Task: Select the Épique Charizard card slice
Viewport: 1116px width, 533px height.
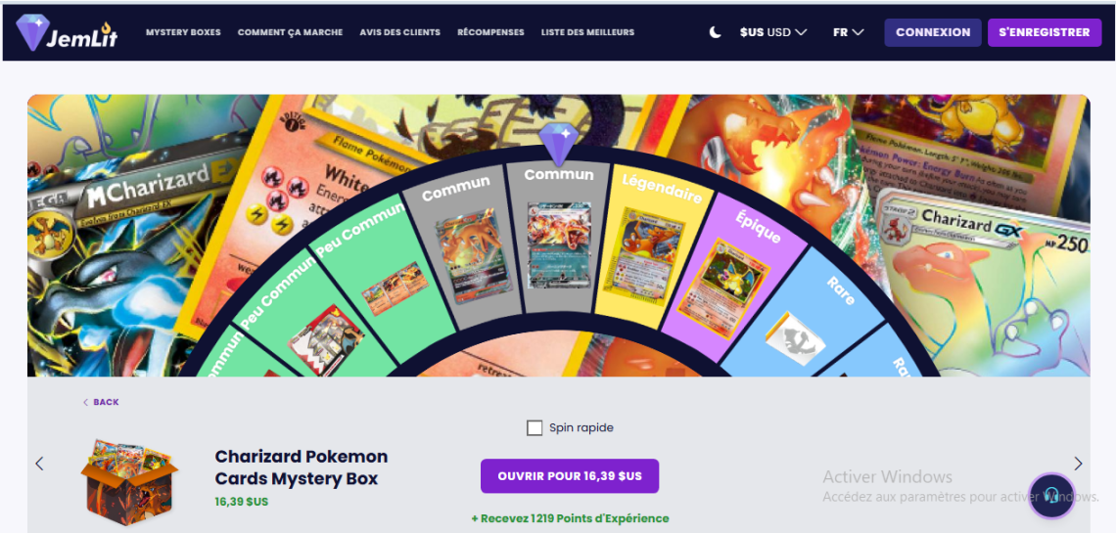Action: point(724,288)
